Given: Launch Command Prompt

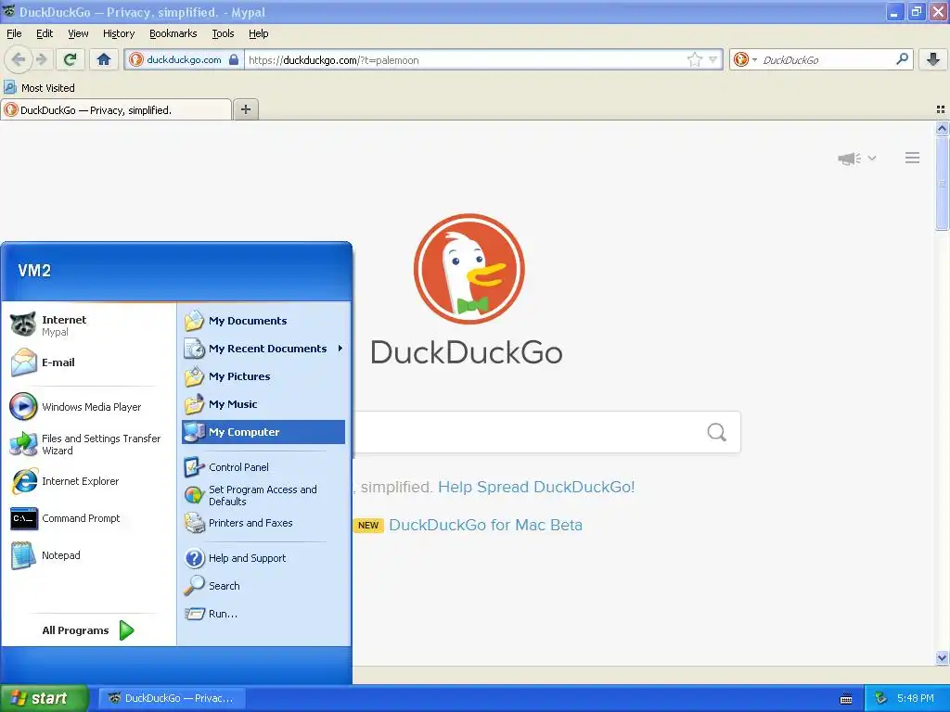Looking at the screenshot, I should coord(88,518).
